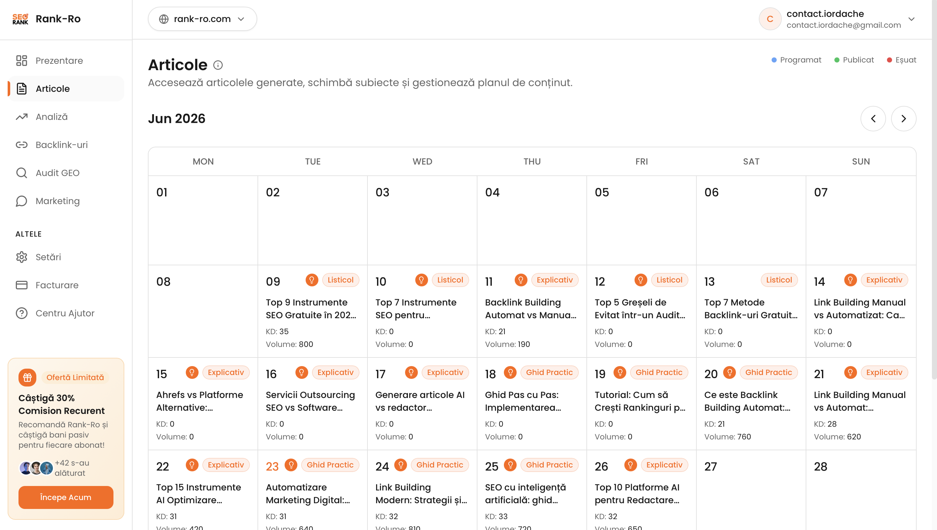Click the SEO Rank logo icon
Image resolution: width=937 pixels, height=530 pixels.
click(20, 19)
